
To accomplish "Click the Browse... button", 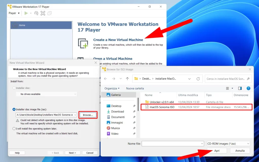I will click(88, 115).
